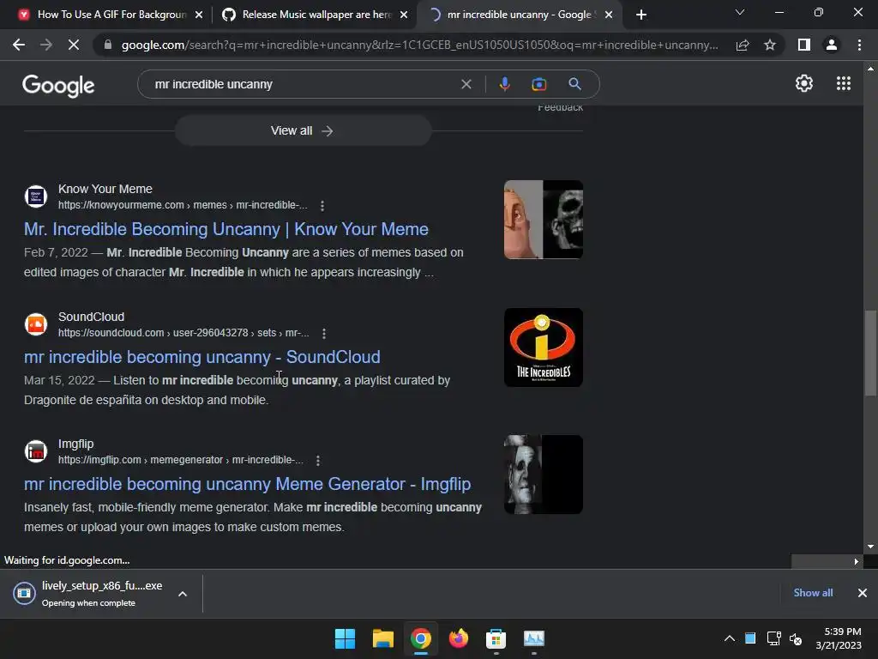
Task: Open Google quick settings gear
Action: (x=804, y=83)
